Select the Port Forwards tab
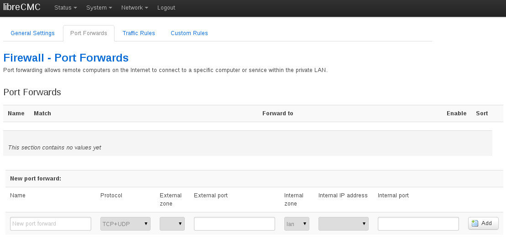Screen dimensions: 506x242 point(89,33)
